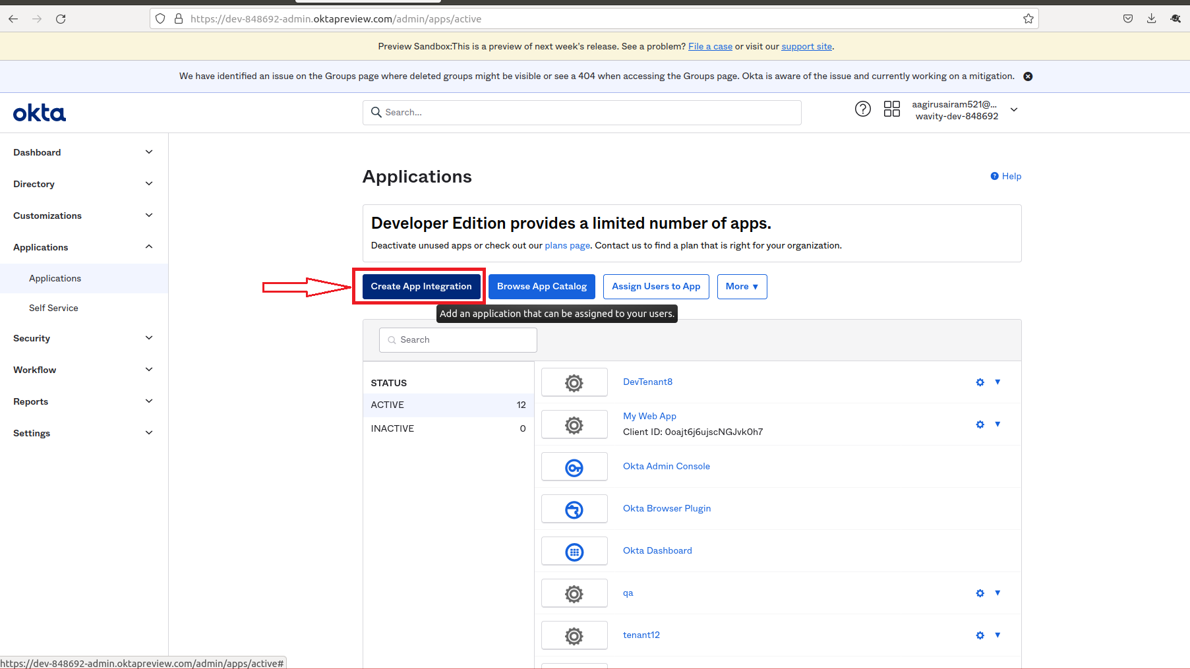Click the gear icon for DevTenant8

pyautogui.click(x=980, y=382)
